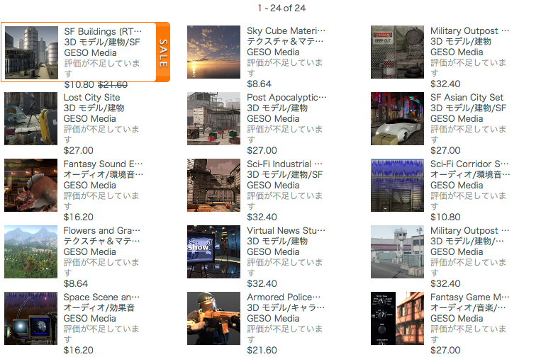Click GESO Media publisher under Flowers and Gra…
This screenshot has height=357, width=541.
90,251
